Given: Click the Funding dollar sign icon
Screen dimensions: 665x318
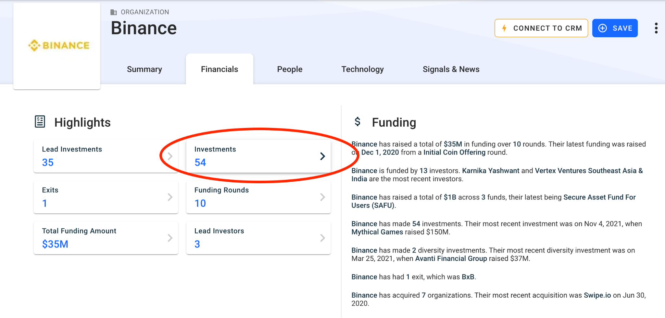Looking at the screenshot, I should tap(358, 122).
